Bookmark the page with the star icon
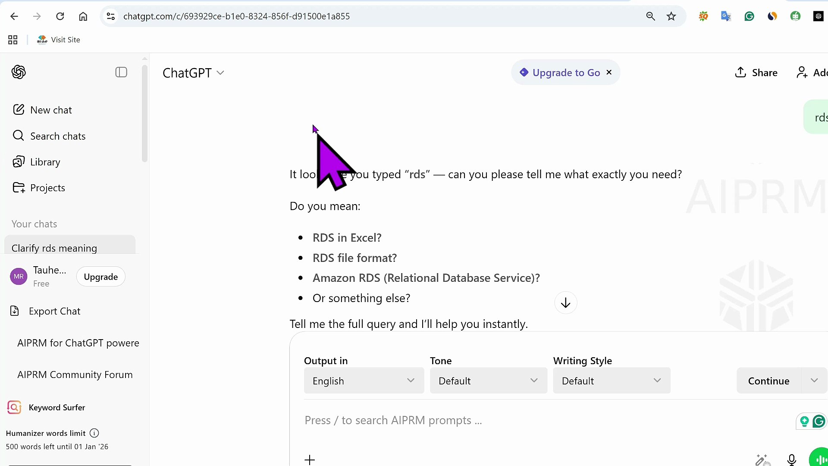This screenshot has height=466, width=828. [671, 16]
